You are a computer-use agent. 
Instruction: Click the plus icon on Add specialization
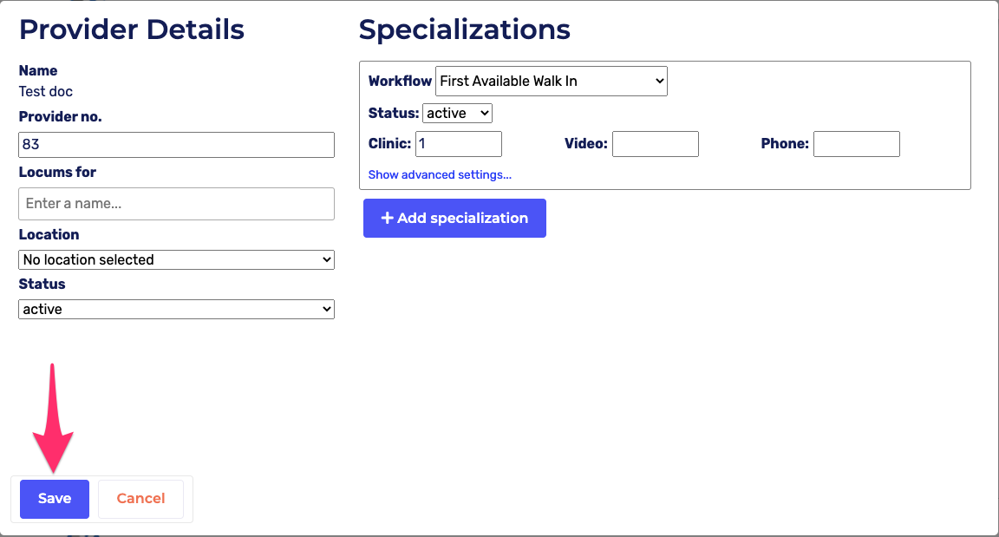click(388, 218)
